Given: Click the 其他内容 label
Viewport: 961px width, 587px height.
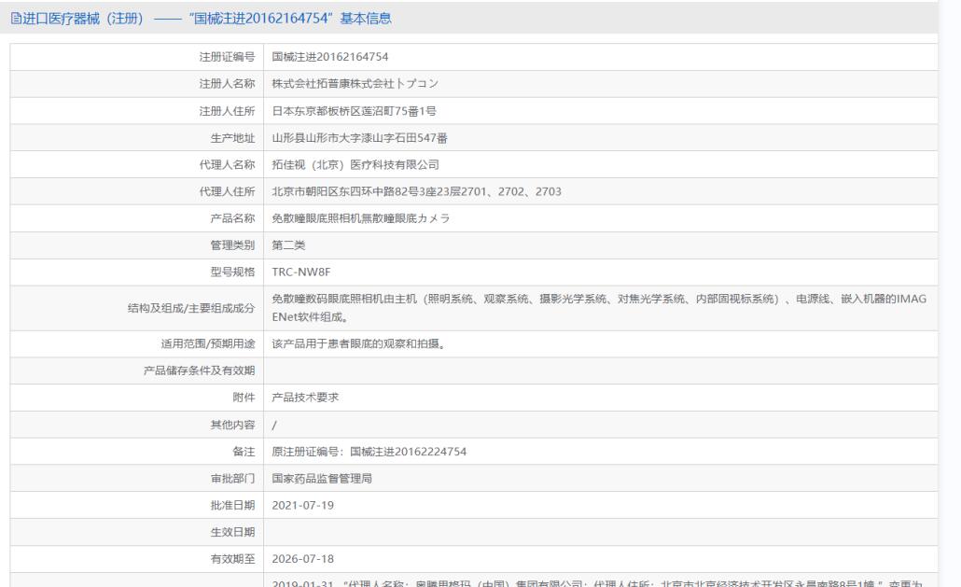Looking at the screenshot, I should pos(232,425).
